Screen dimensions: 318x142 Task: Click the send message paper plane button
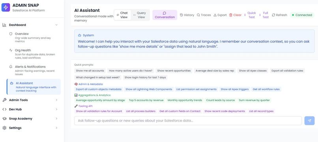coord(309,120)
